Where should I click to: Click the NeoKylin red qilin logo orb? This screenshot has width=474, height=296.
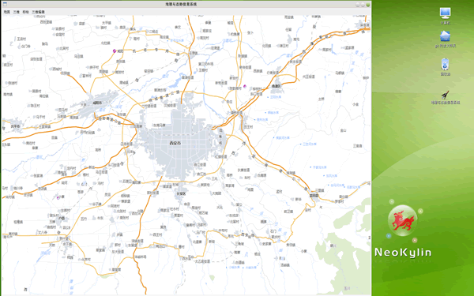click(402, 220)
